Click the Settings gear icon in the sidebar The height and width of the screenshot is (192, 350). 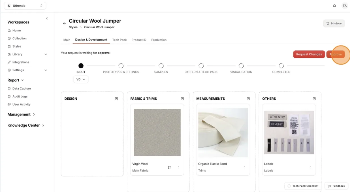coord(9,70)
